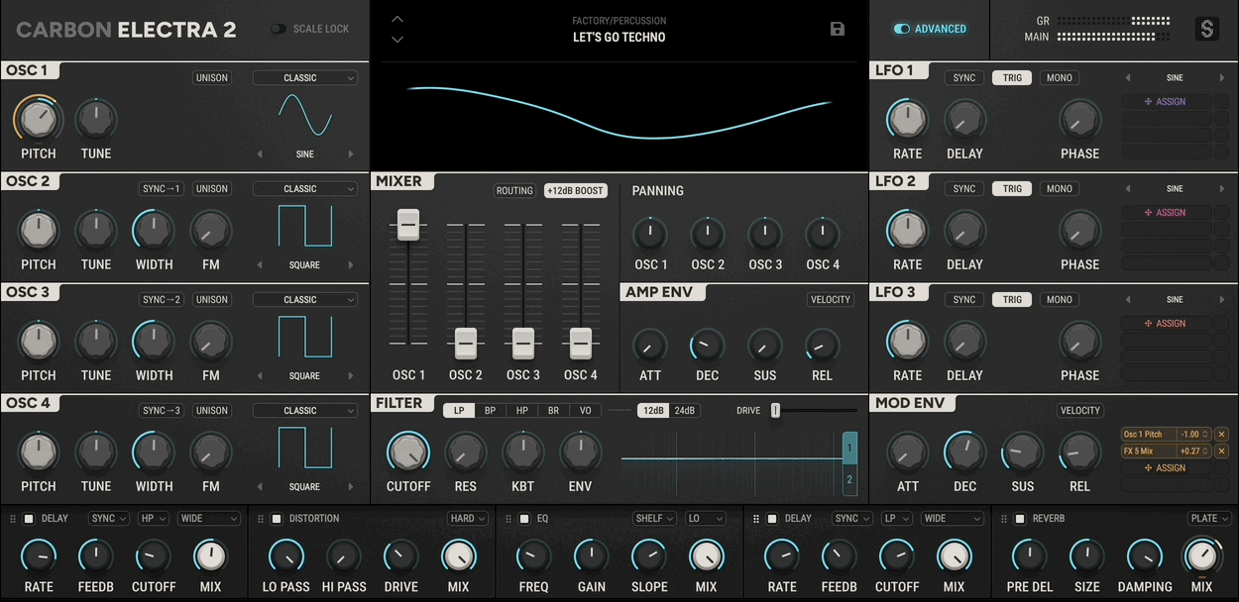Open the Reverb PLATE type dropdown
The height and width of the screenshot is (602, 1239).
pyautogui.click(x=1209, y=519)
